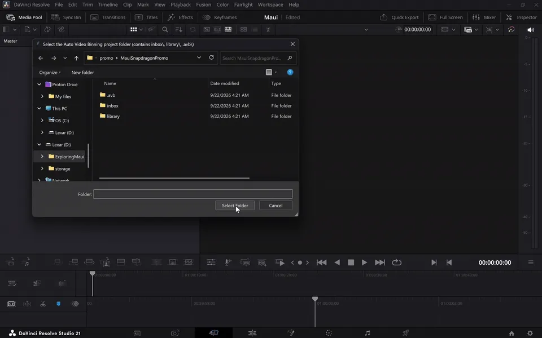
Task: Create a New folder in dialog
Action: point(82,73)
